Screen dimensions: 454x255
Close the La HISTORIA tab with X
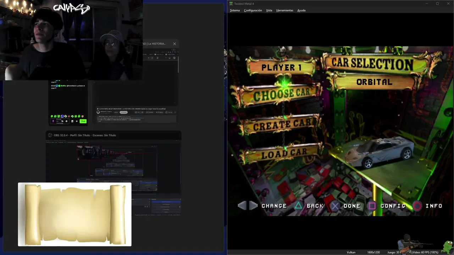pos(175,44)
